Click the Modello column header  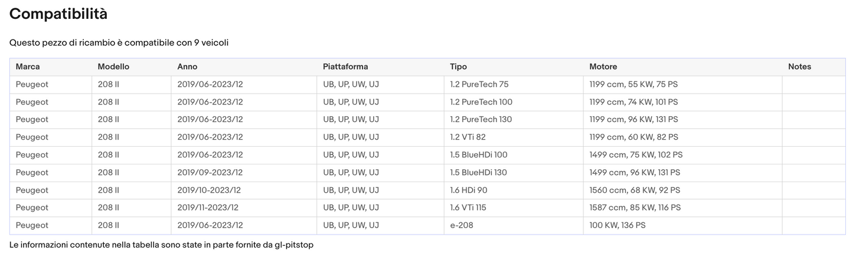(x=113, y=67)
